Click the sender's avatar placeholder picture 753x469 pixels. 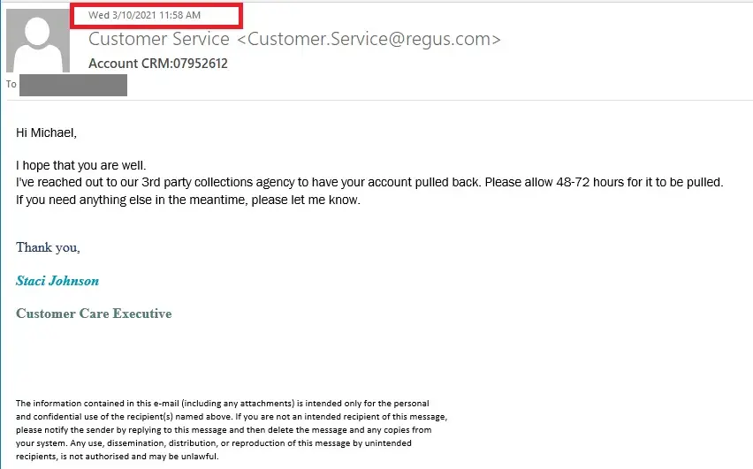click(x=37, y=41)
